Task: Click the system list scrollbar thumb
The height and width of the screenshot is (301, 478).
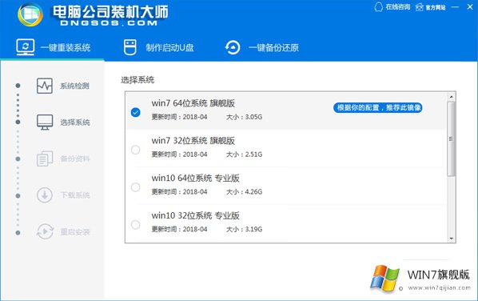Action: [451, 139]
